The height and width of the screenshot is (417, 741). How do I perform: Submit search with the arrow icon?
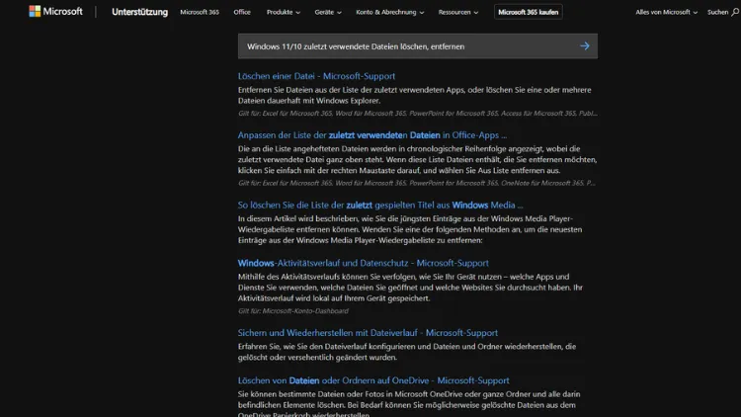click(x=585, y=45)
